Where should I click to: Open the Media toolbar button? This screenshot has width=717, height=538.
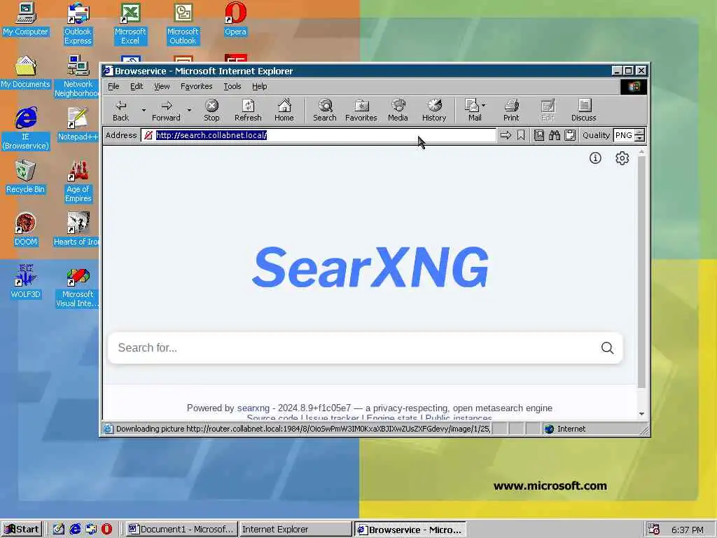(x=398, y=110)
